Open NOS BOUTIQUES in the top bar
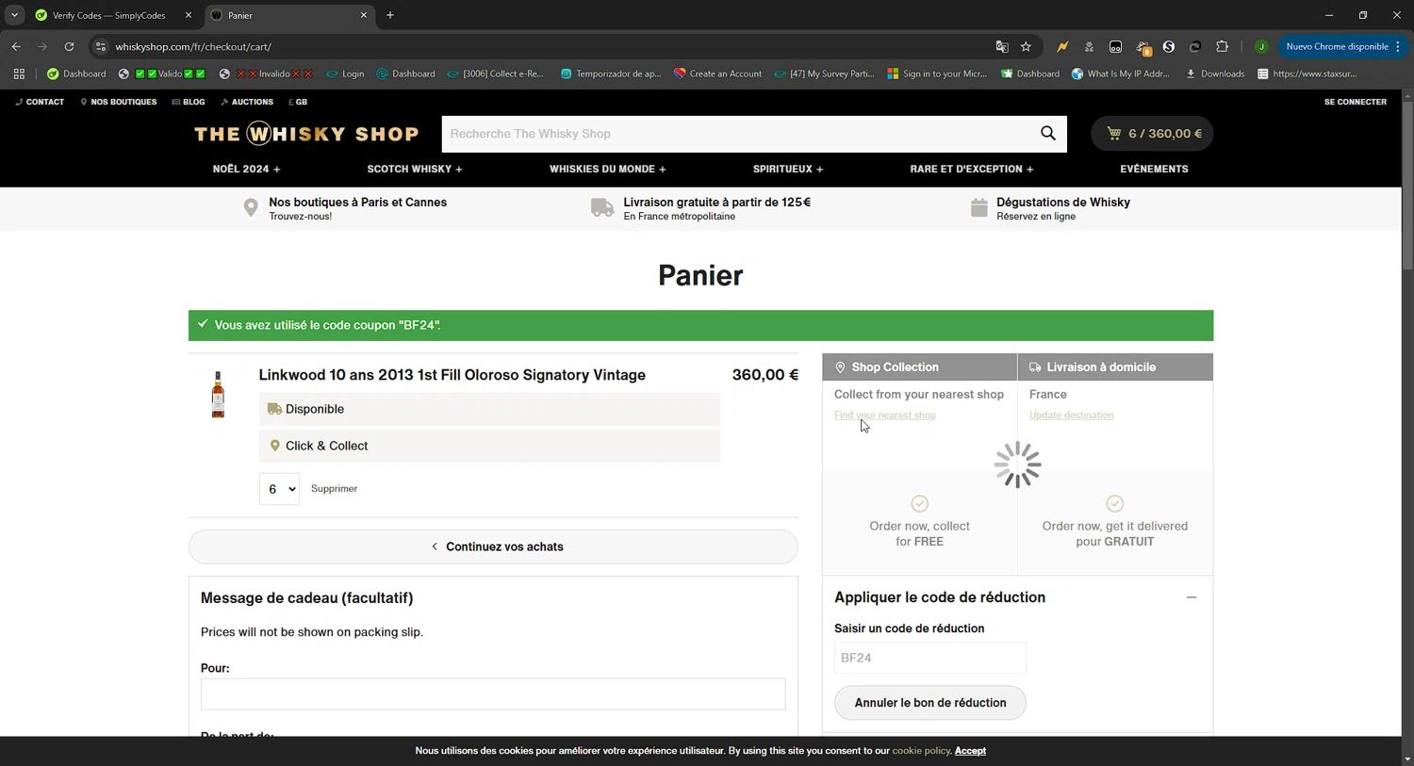Screen dimensions: 1414x766 [119, 102]
